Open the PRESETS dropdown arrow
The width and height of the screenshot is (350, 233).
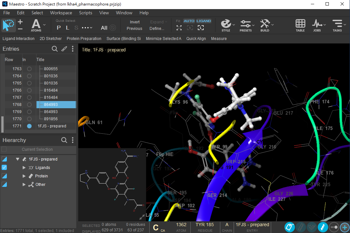[253, 25]
